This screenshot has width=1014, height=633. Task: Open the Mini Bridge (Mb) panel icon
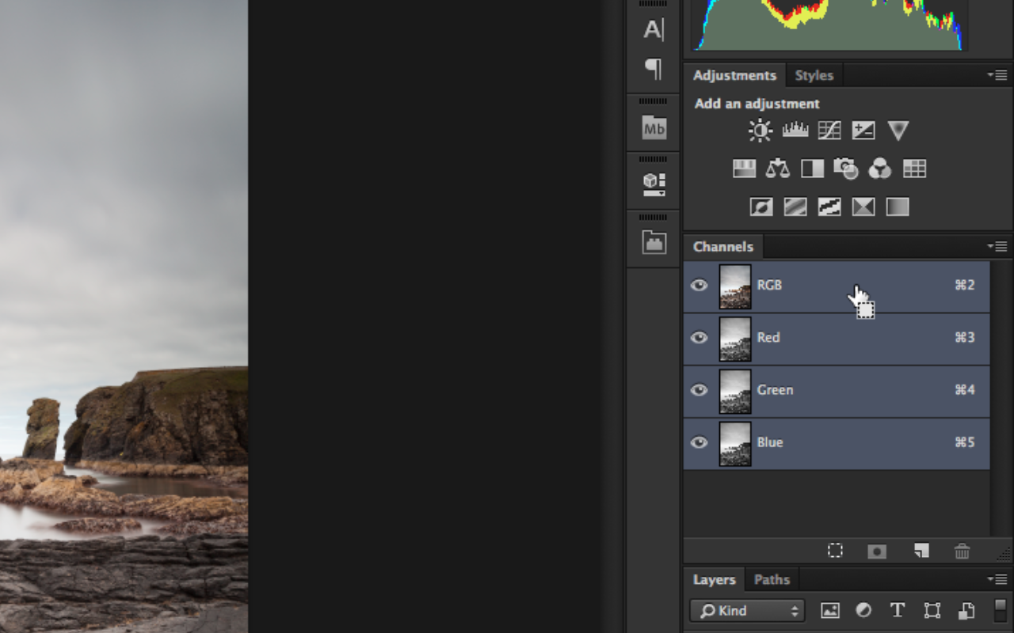point(654,127)
